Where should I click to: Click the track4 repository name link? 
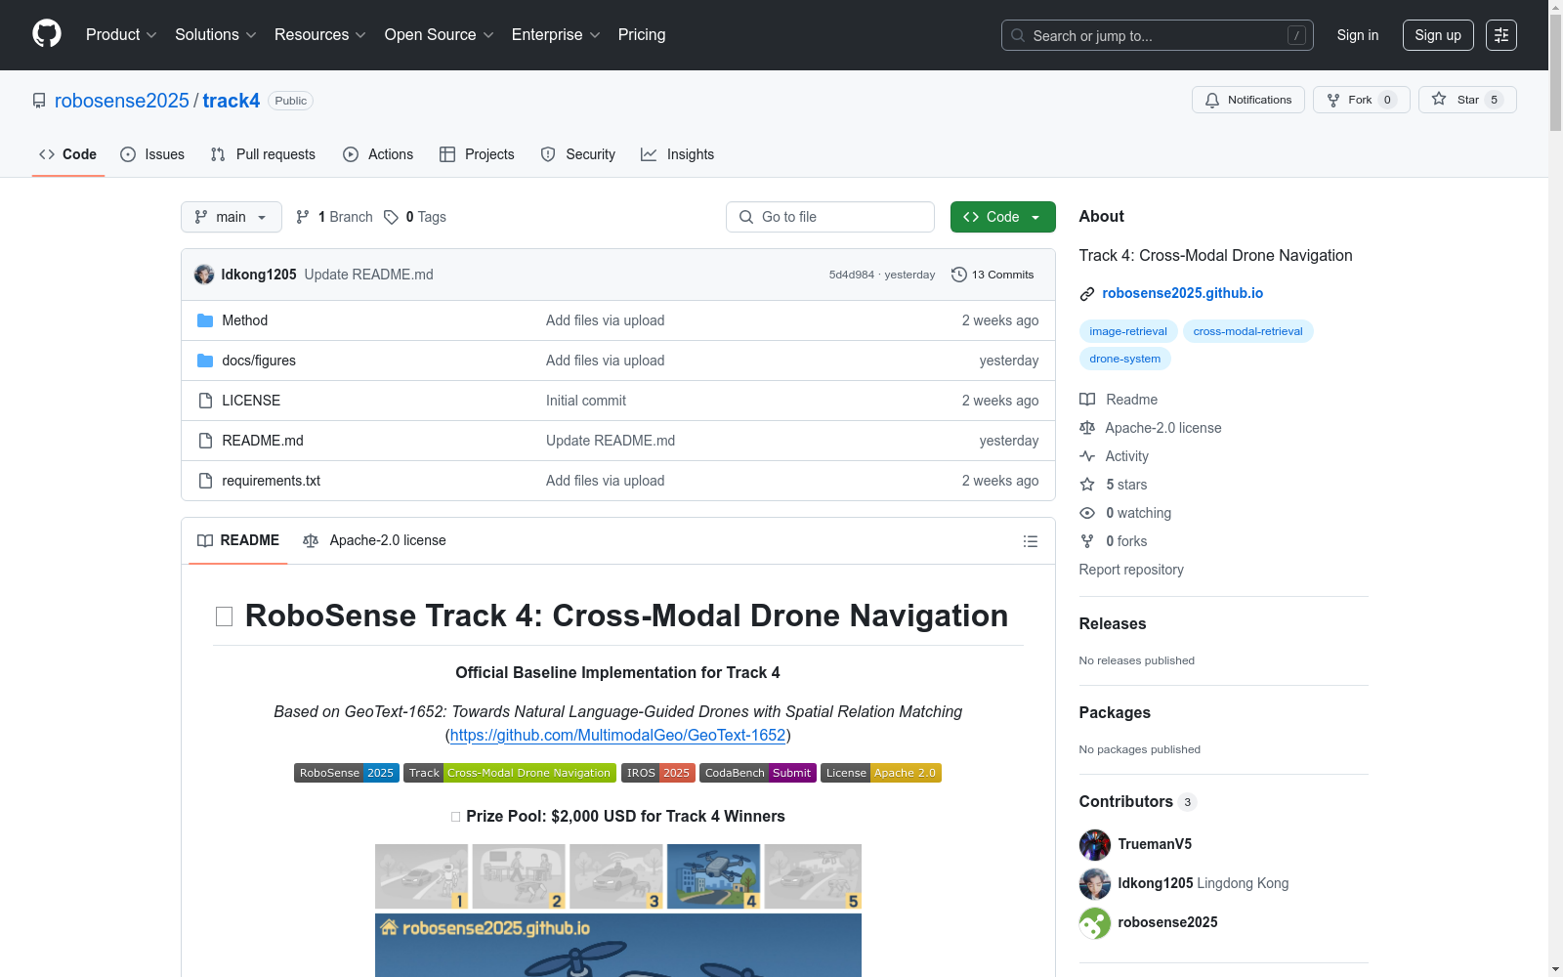click(232, 101)
